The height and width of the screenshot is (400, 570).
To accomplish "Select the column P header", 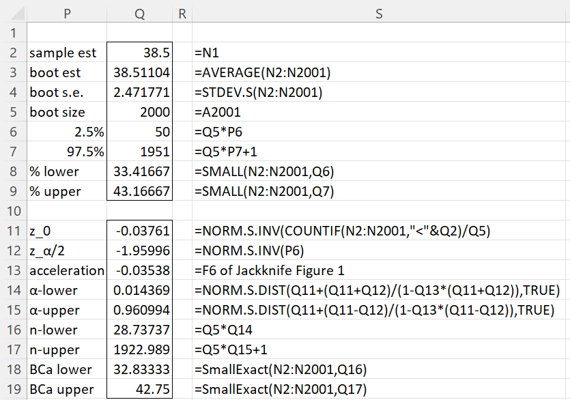I will (66, 13).
